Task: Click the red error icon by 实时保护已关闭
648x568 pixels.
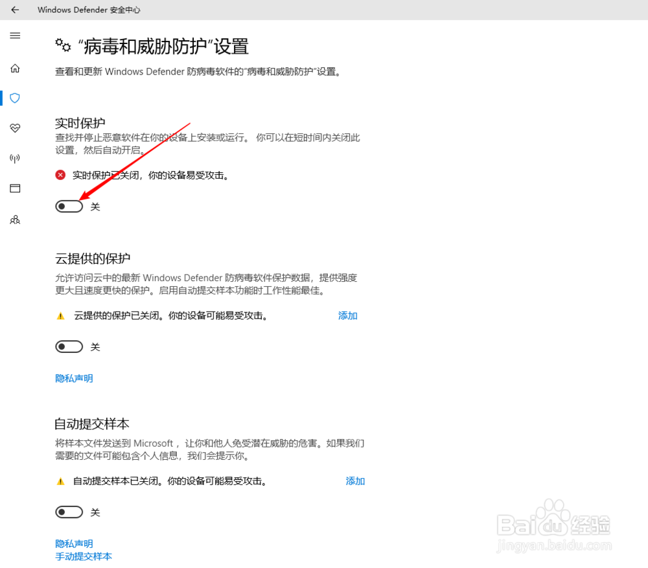Action: pyautogui.click(x=60, y=175)
